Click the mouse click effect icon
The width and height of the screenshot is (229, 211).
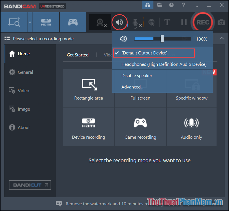[151, 22]
